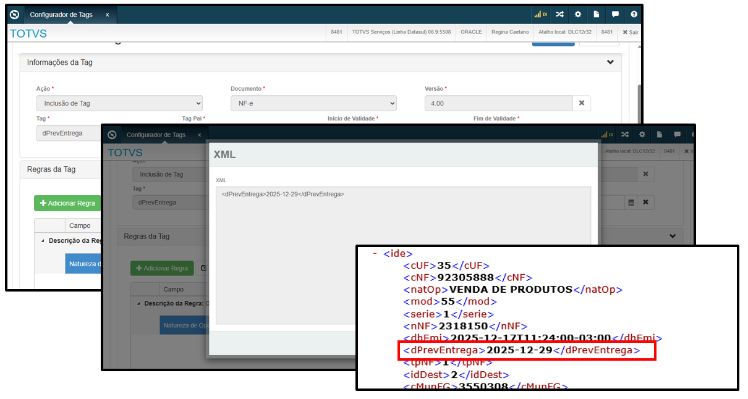Click the Natureza de Op blue cell in the middle window
The height and width of the screenshot is (399, 748).
[x=184, y=325]
